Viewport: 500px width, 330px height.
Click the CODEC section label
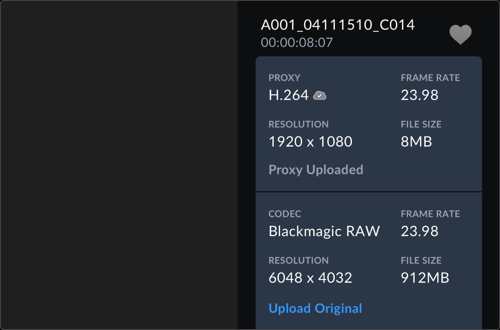[x=285, y=214]
